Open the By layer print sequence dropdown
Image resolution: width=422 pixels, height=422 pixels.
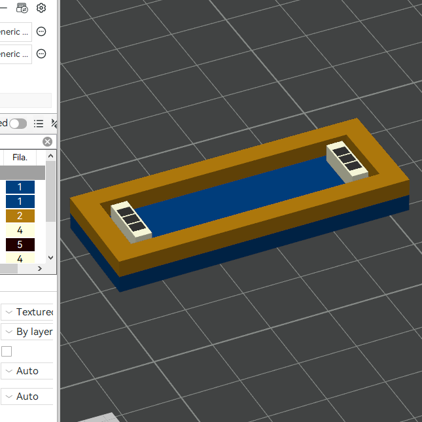[27, 332]
